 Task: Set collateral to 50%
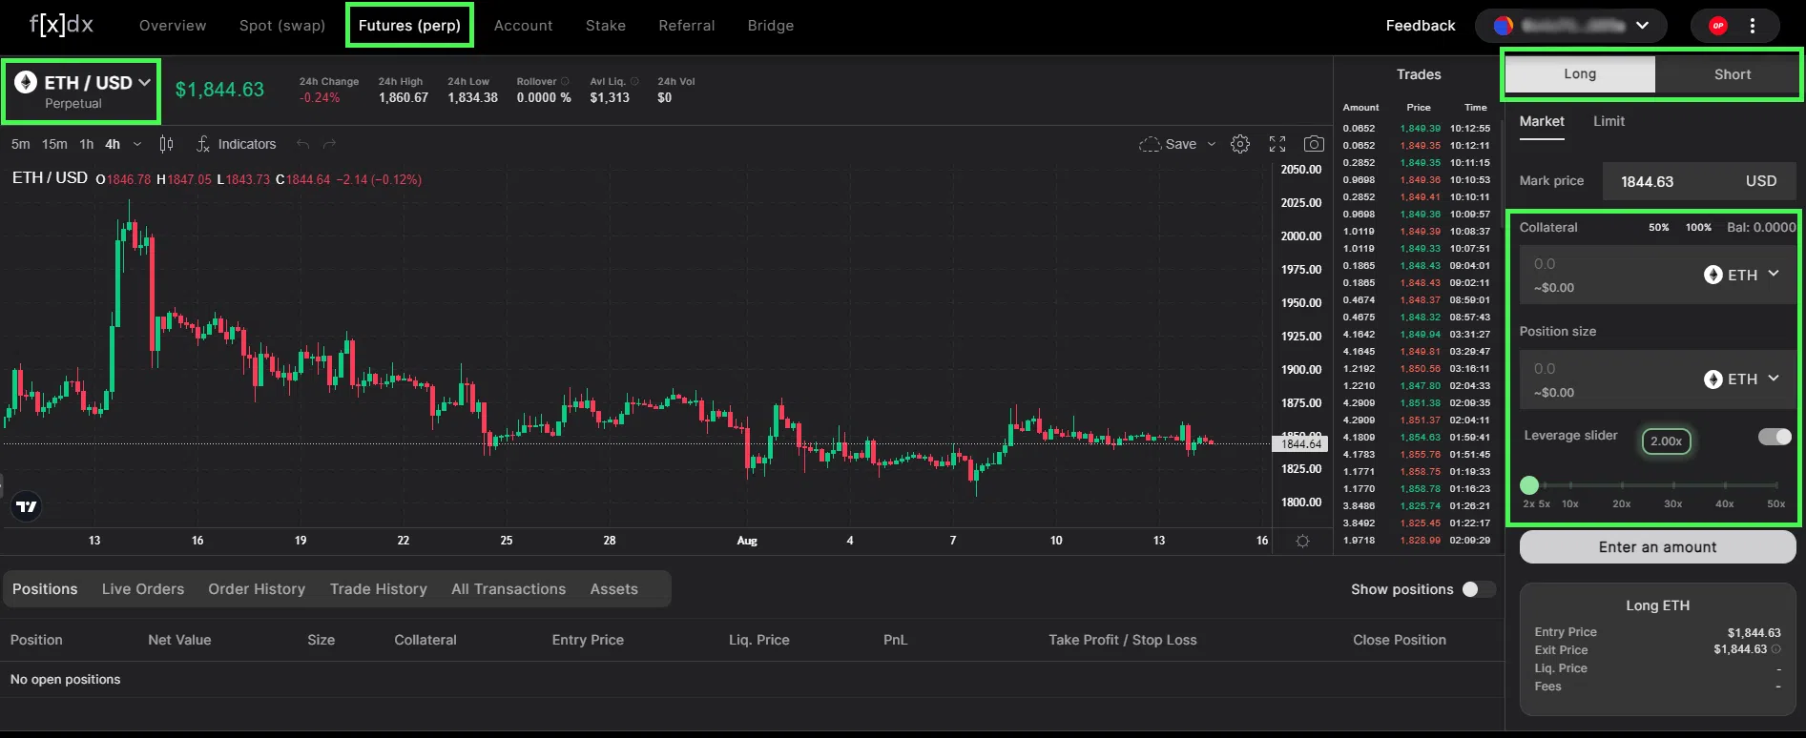(1659, 228)
